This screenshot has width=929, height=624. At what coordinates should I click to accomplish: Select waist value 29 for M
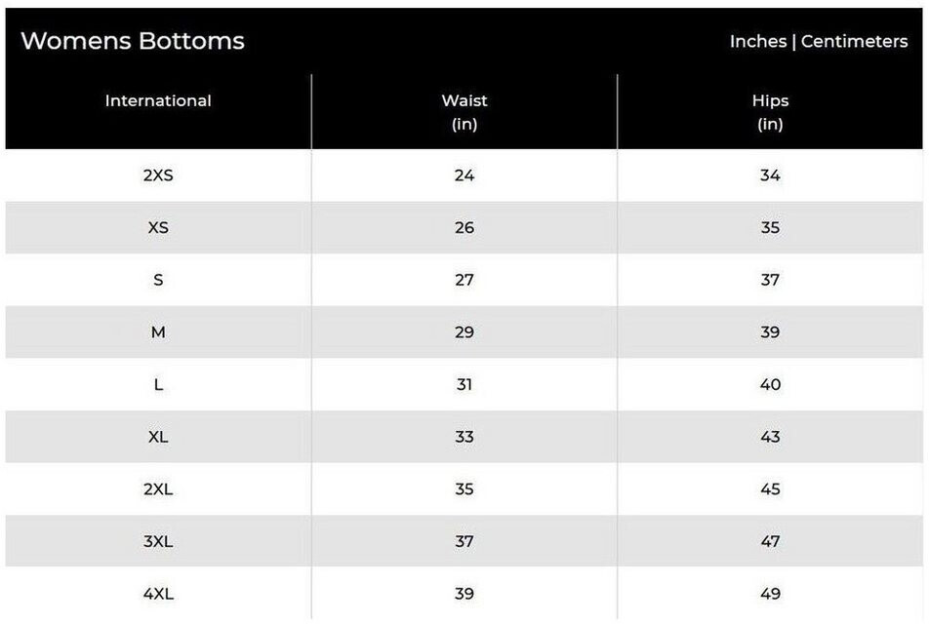coord(464,332)
